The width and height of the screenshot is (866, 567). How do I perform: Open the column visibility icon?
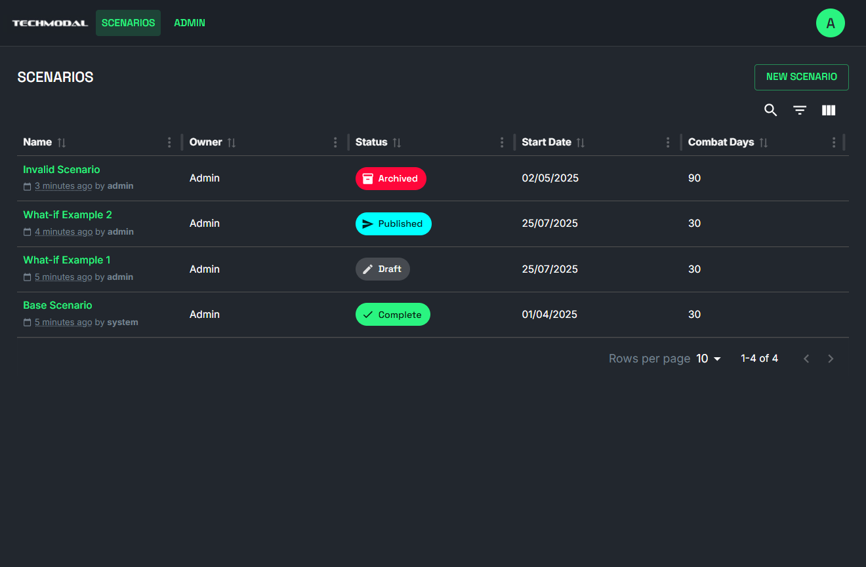pyautogui.click(x=829, y=110)
